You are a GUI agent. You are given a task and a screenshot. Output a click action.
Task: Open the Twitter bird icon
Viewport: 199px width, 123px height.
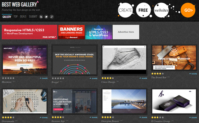[46, 17]
